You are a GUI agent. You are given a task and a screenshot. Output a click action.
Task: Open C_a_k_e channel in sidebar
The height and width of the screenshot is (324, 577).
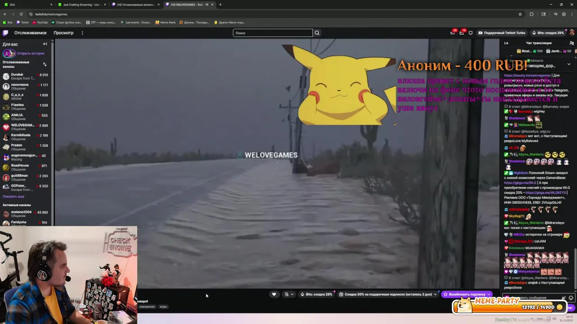pos(26,97)
